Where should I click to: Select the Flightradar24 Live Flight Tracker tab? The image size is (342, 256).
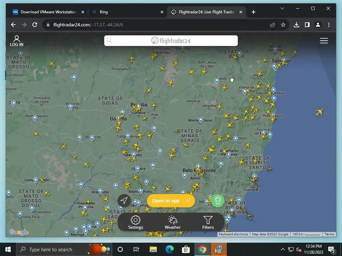coord(206,12)
